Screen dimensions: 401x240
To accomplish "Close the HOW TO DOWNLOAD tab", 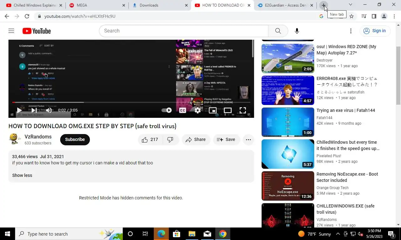I will click(x=249, y=5).
